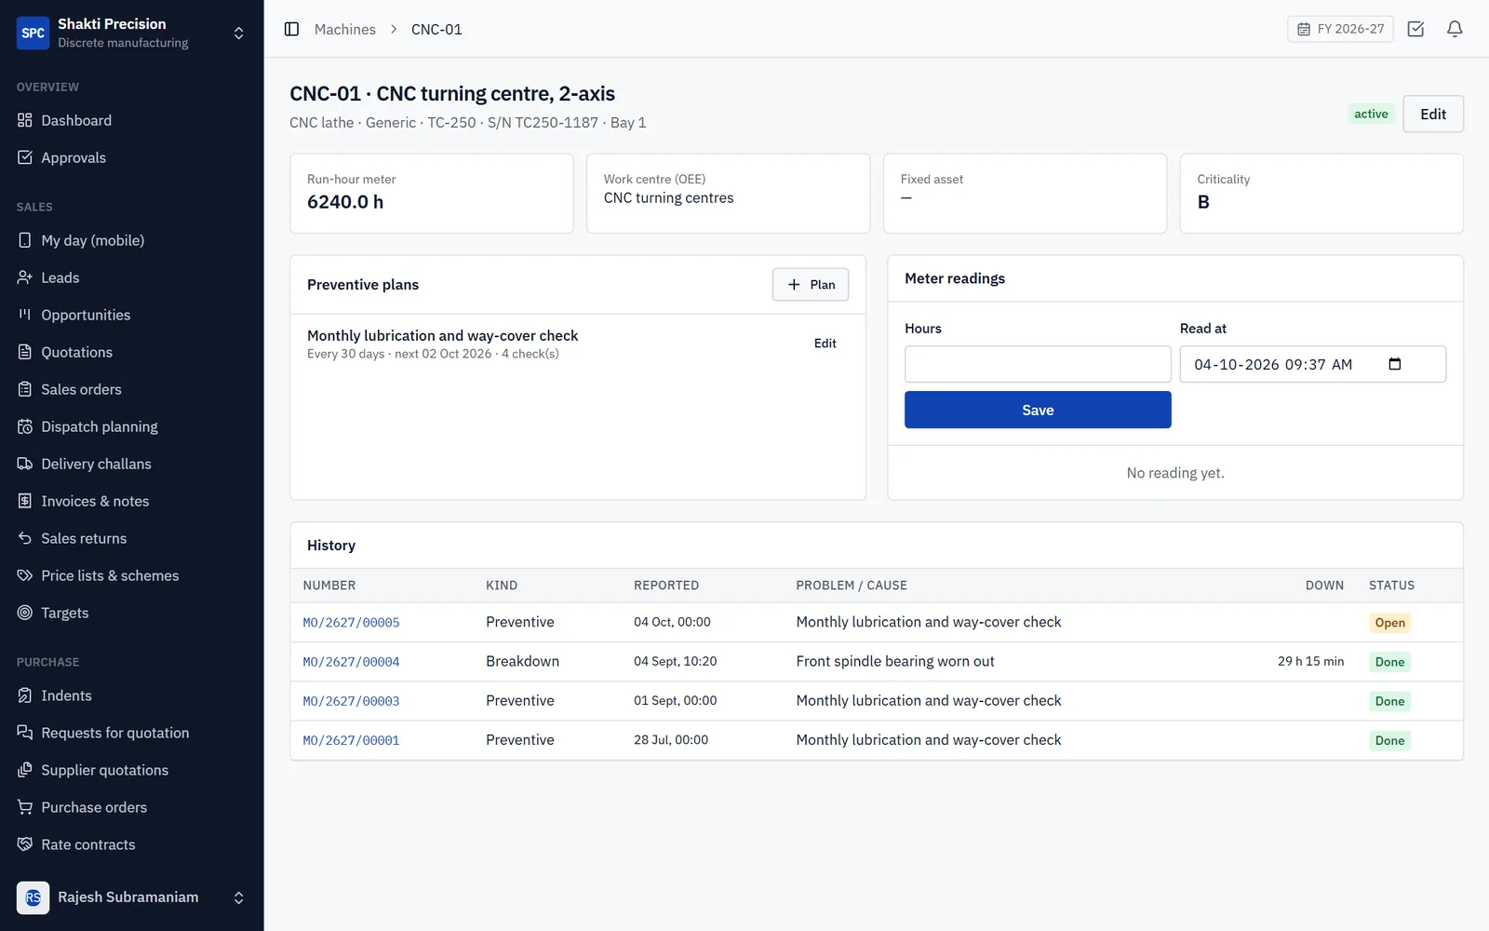Click the Price lists & schemes tag icon
Screen dimensions: 1489x931
click(25, 575)
